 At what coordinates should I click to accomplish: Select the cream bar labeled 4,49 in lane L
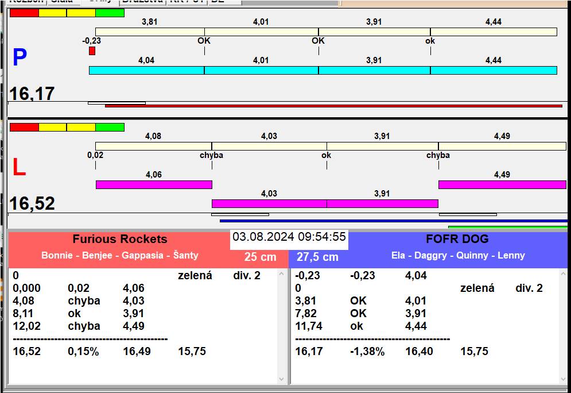pos(503,146)
